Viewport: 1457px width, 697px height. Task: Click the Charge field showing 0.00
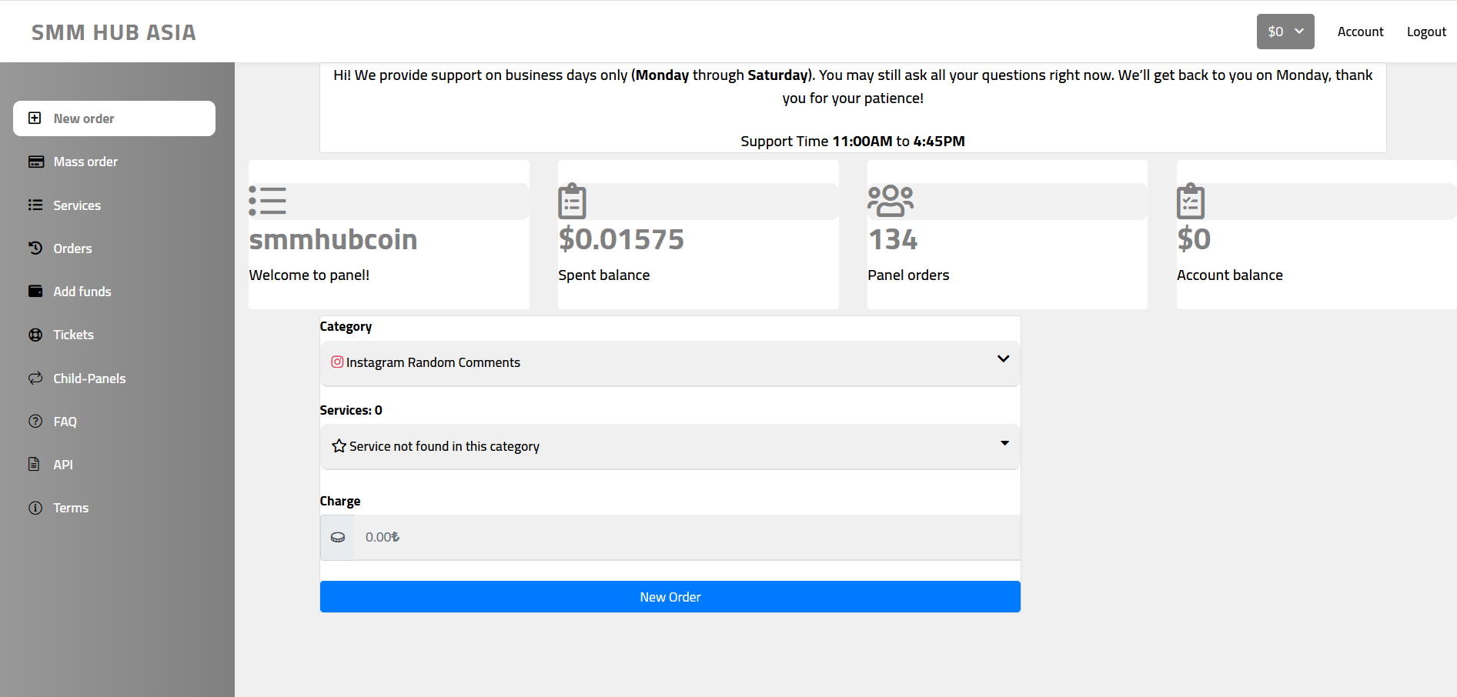coord(687,537)
